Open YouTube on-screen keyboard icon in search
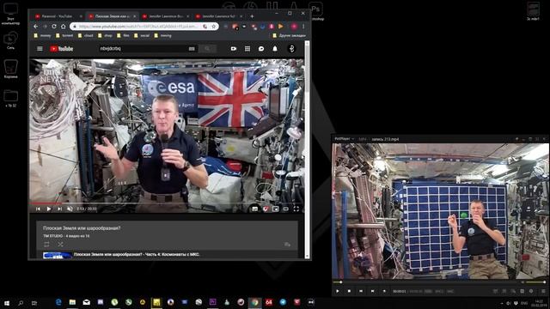Viewport: 550px width, 309px height. [x=192, y=49]
